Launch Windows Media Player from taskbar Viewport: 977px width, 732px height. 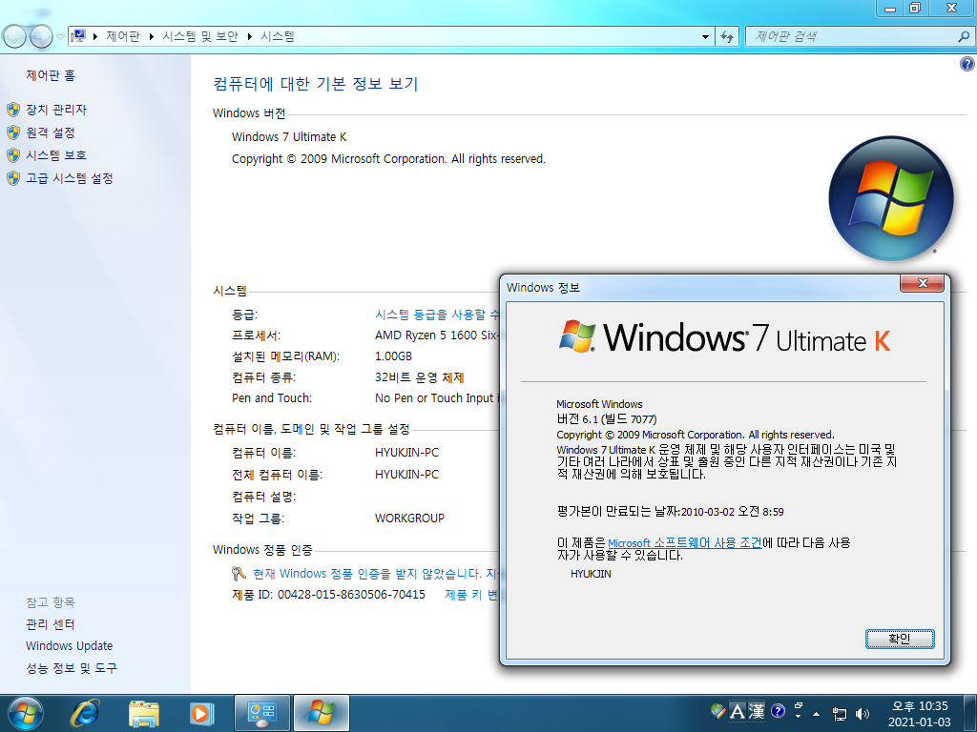[200, 713]
